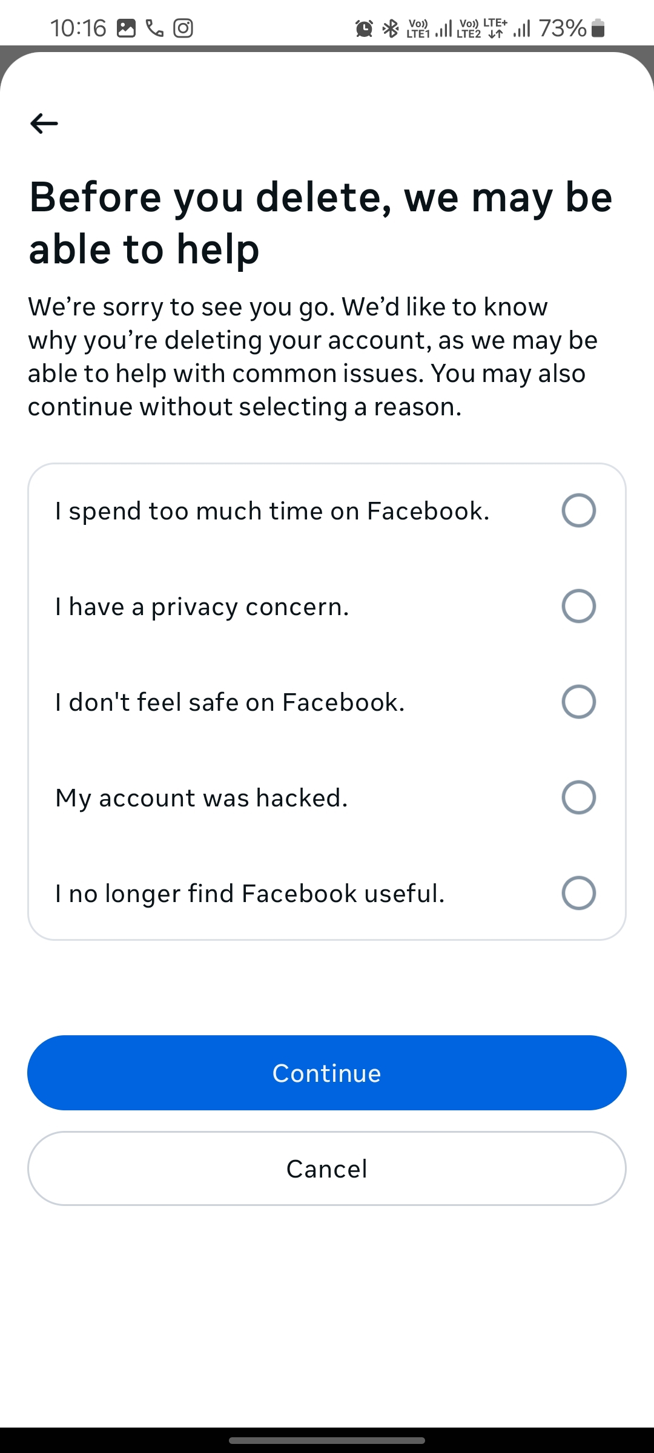Tap the Bluetooth status icon
The image size is (654, 1453).
pyautogui.click(x=391, y=28)
